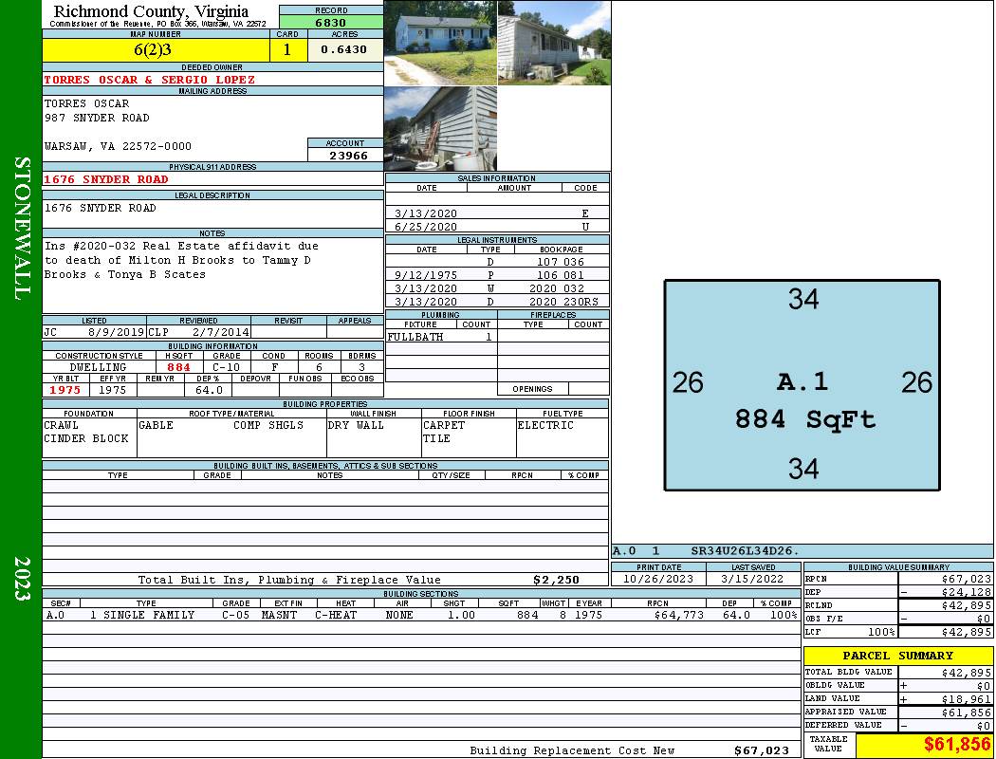The height and width of the screenshot is (759, 996).
Task: Click section RPCN value $64,773
Action: tap(678, 615)
